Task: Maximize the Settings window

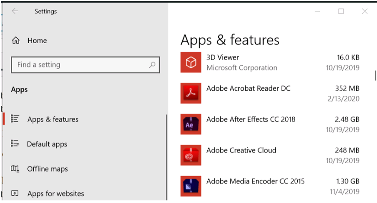Action: pos(341,11)
